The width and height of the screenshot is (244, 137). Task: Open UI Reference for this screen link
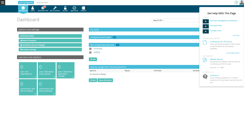coord(221,42)
